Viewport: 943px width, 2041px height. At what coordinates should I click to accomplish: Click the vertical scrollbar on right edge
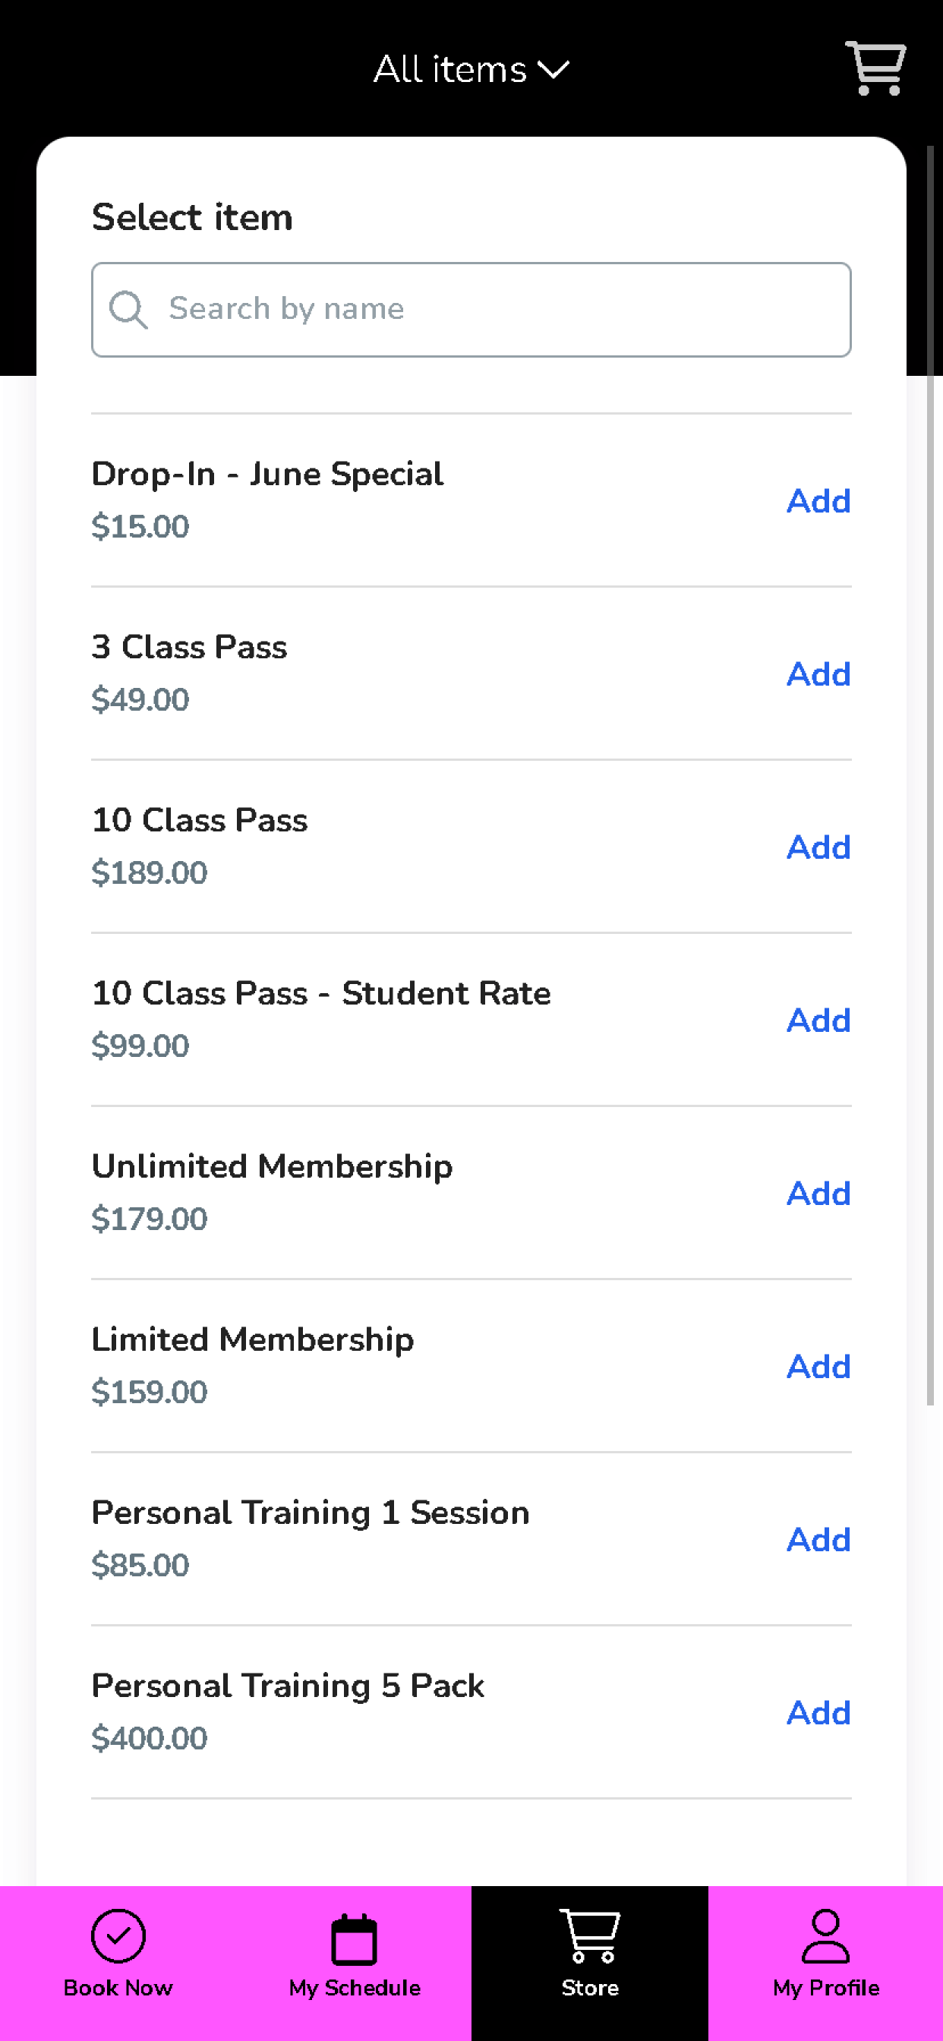click(x=930, y=775)
